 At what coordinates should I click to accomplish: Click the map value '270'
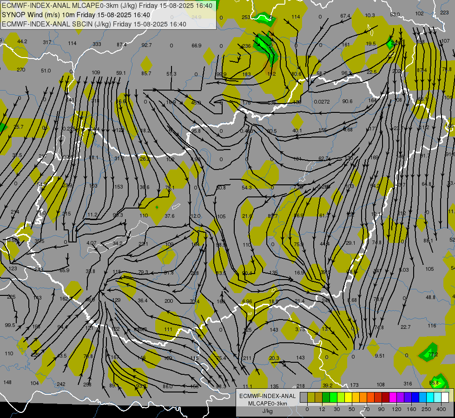pyautogui.click(x=21, y=70)
